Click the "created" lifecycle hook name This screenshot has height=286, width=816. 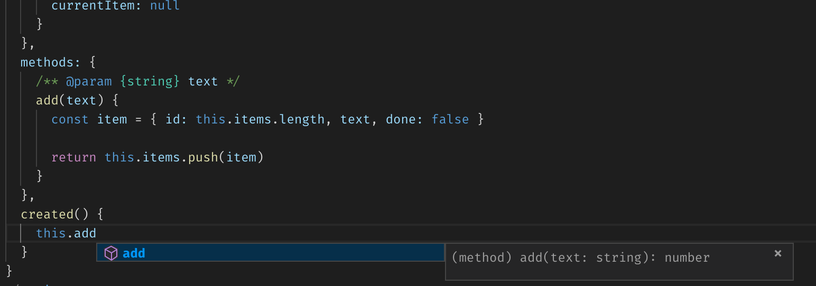tap(47, 214)
